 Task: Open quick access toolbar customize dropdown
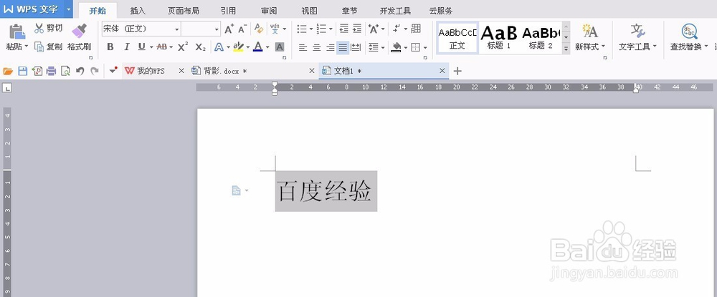113,71
